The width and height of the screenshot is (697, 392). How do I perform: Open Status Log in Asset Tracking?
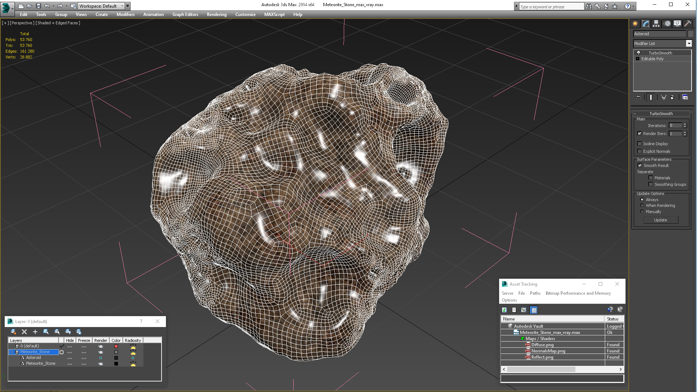coord(514,310)
